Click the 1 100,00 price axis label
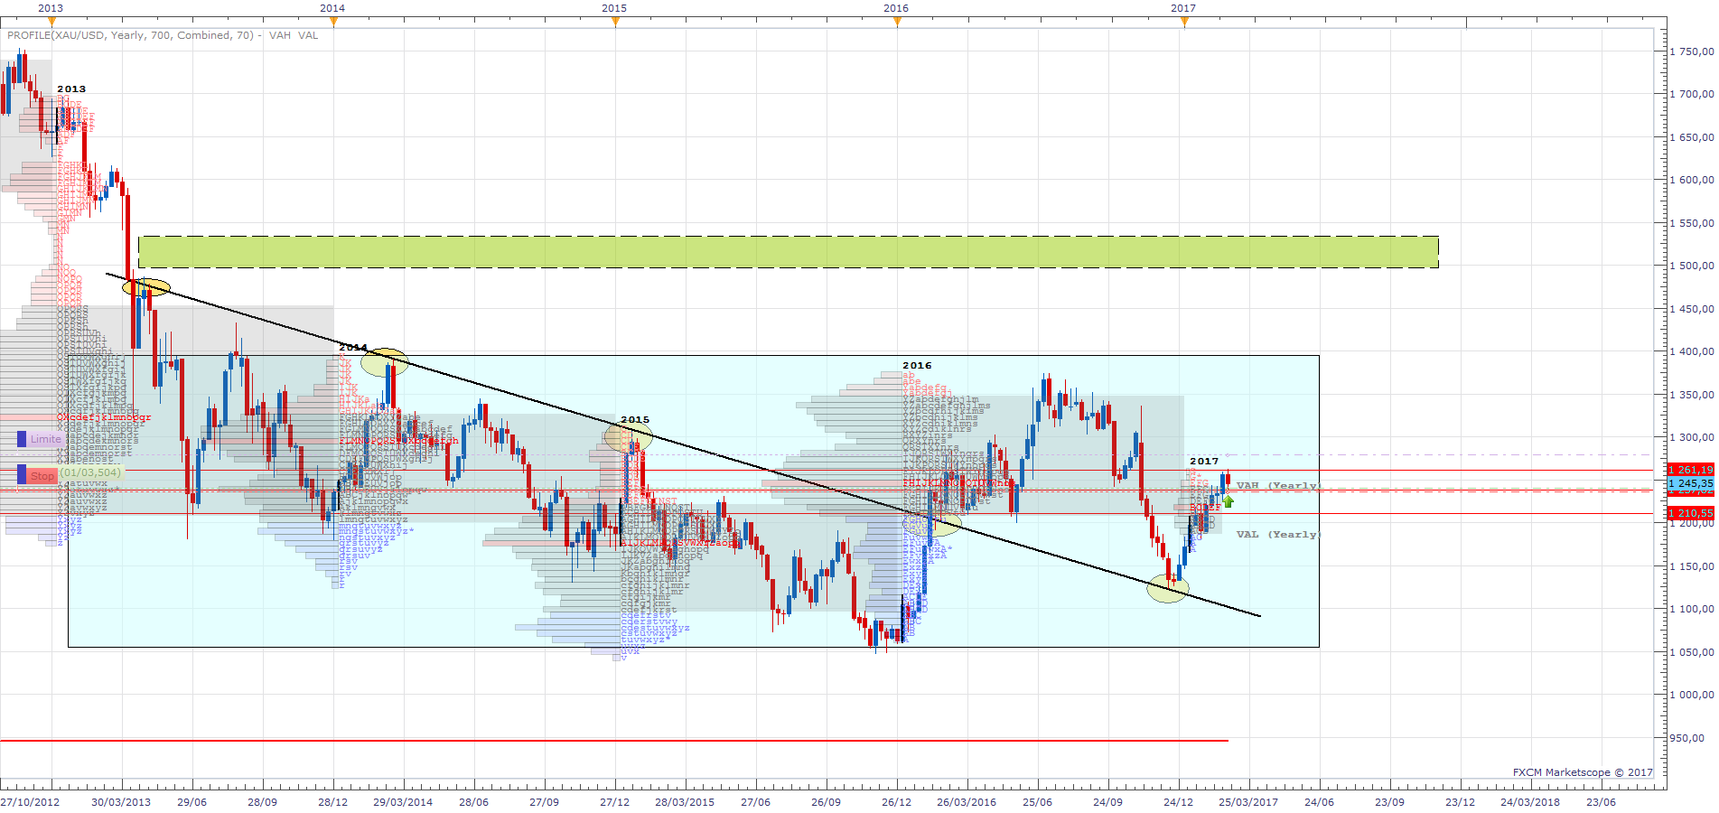The height and width of the screenshot is (813, 1719). coord(1691,609)
